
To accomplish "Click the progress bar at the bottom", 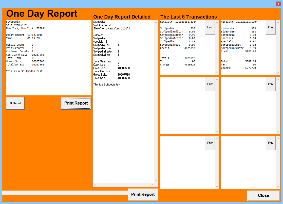I will [x=65, y=193].
